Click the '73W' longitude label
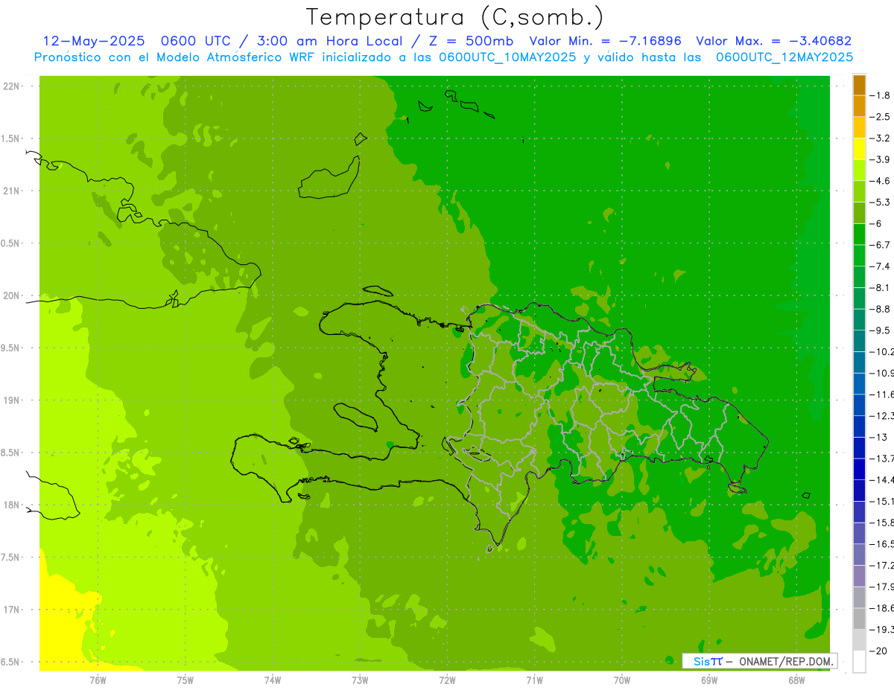The image size is (894, 690). point(360,680)
